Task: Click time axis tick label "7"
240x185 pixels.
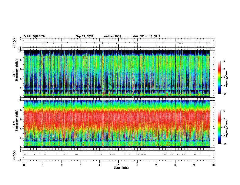Action: tap(156, 165)
